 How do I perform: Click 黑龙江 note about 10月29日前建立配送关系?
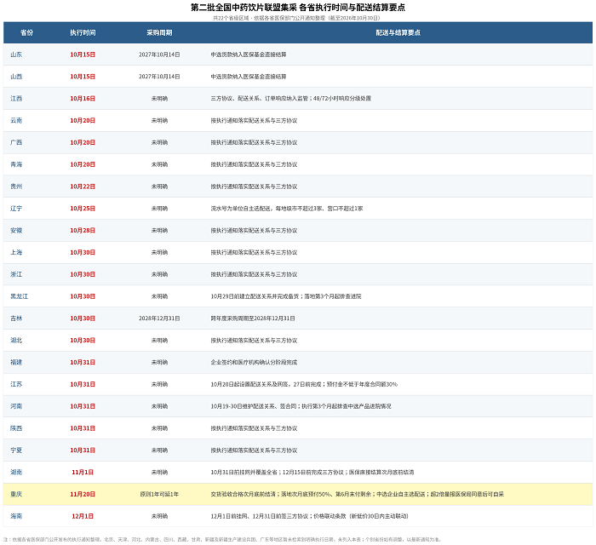point(286,296)
